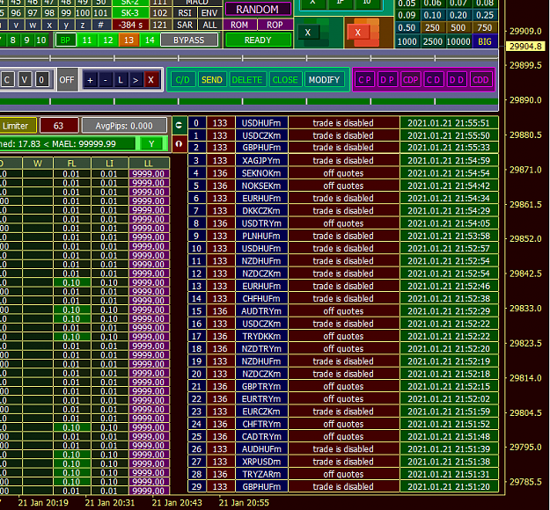Toggle the green READY button
The height and width of the screenshot is (510, 550).
point(258,40)
